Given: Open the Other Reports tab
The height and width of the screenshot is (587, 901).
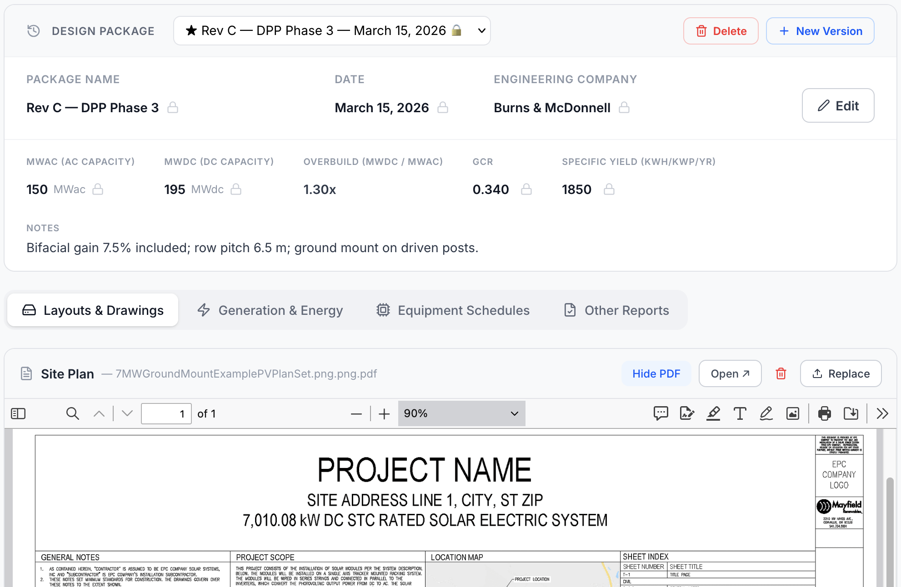Looking at the screenshot, I should point(616,310).
